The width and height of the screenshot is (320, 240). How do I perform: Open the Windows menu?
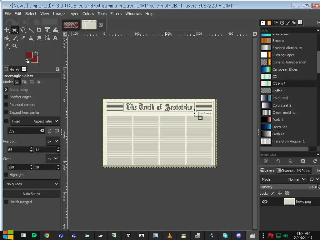click(133, 14)
